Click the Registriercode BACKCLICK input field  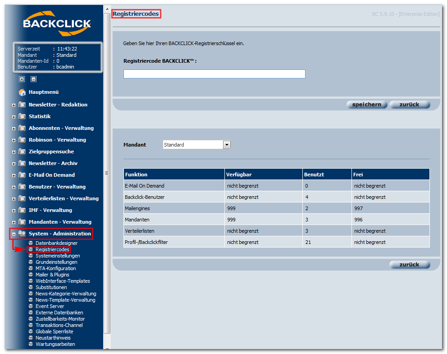(x=214, y=74)
